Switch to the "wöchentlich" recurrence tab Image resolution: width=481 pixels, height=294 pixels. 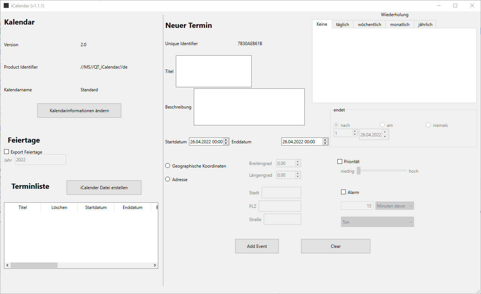point(369,24)
